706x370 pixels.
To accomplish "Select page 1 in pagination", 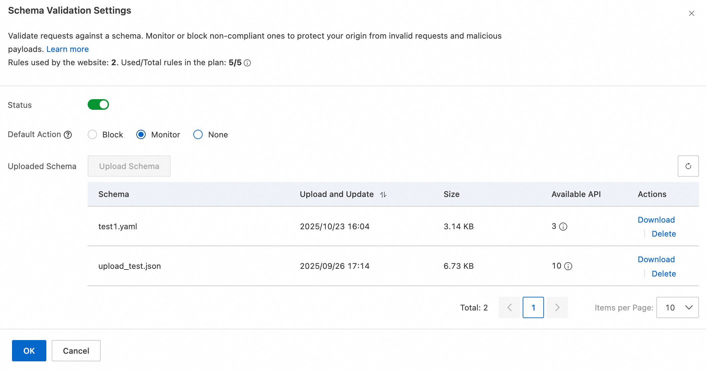I will pos(533,307).
